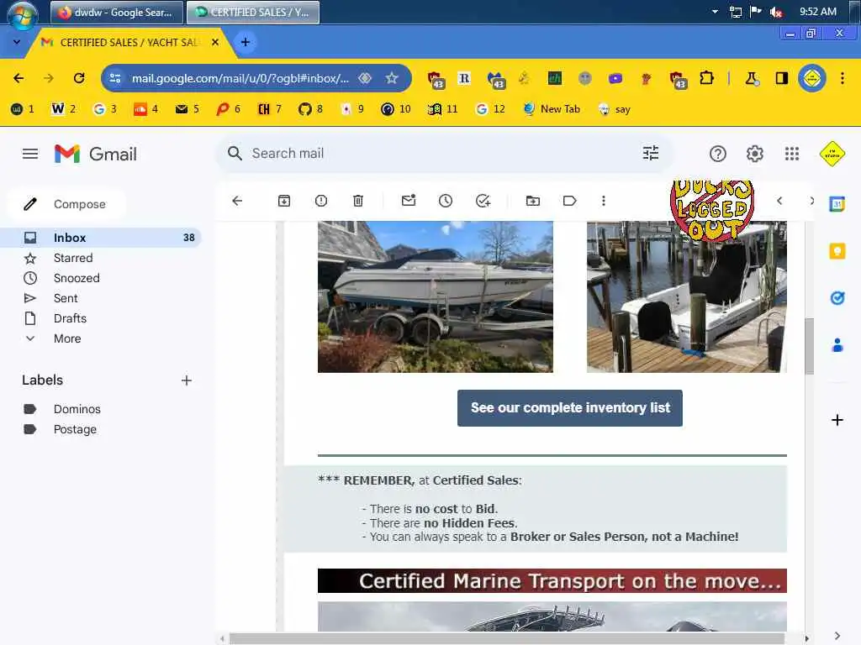Mark email as unread
861x645 pixels.
tap(409, 201)
